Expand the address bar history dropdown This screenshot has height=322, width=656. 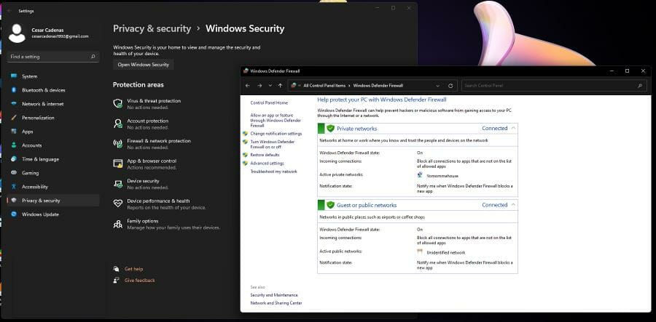[437, 86]
